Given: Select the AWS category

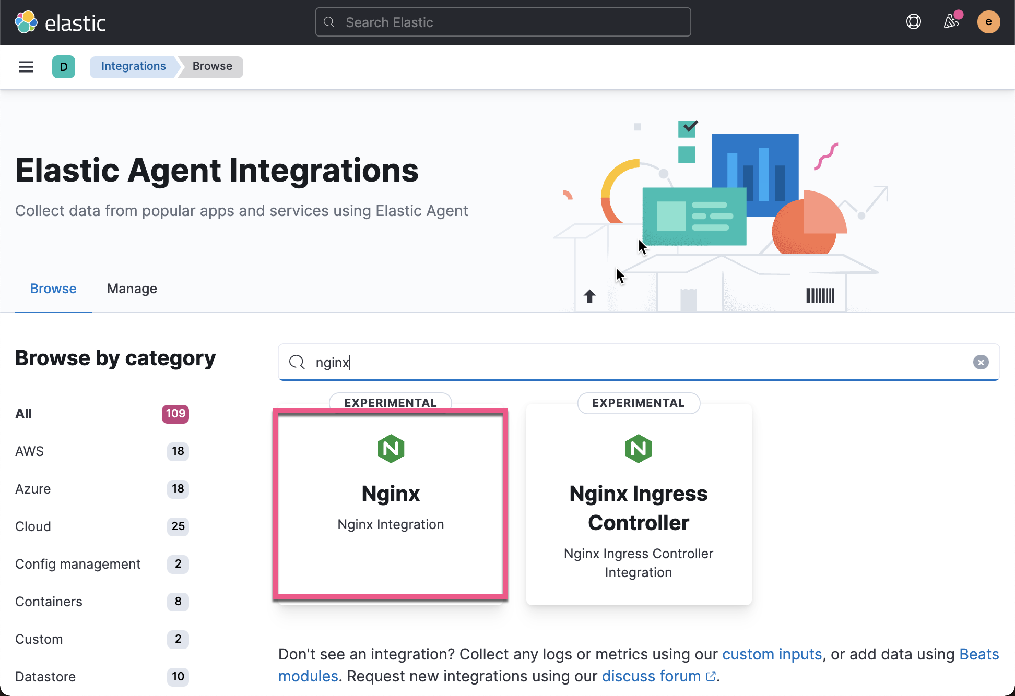Looking at the screenshot, I should 29,451.
